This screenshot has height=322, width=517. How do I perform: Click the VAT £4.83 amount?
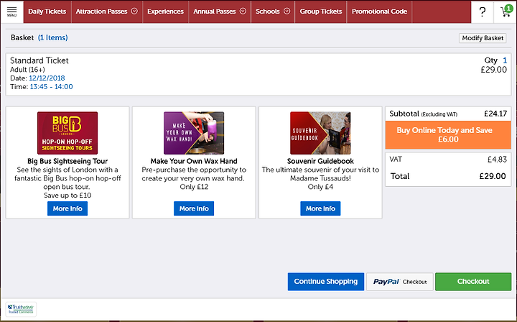click(497, 160)
